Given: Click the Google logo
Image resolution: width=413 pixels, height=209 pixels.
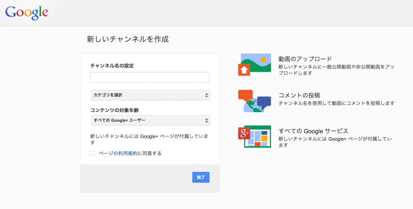Looking at the screenshot, I should [27, 13].
